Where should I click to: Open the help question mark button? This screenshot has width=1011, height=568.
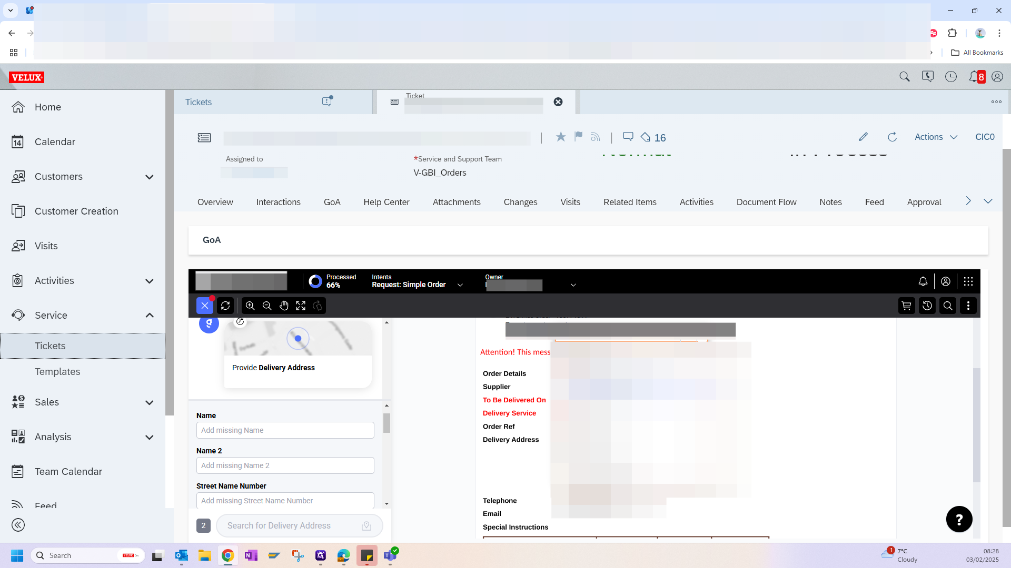coord(959,520)
